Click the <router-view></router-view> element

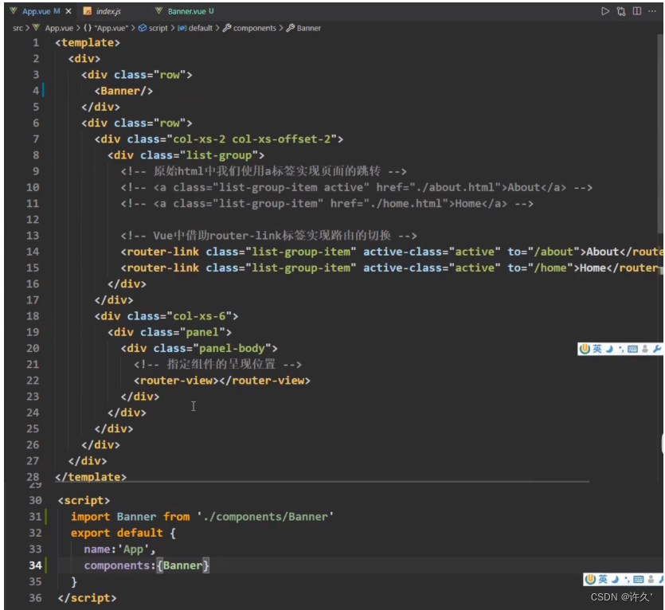click(x=222, y=381)
